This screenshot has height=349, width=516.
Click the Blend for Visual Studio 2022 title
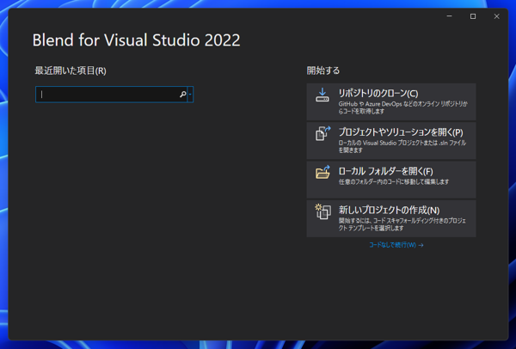point(136,40)
